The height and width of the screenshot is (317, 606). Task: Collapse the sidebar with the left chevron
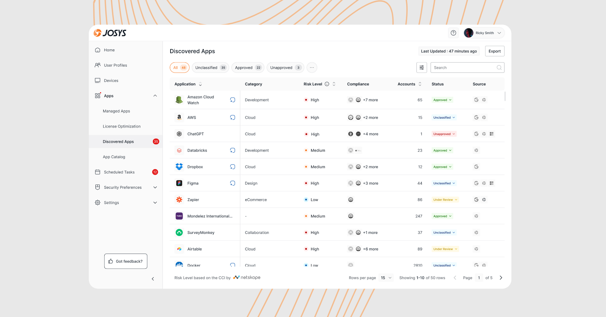(153, 279)
